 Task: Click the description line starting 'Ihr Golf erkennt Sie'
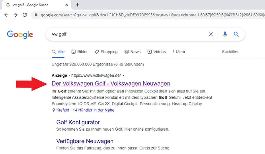pos(129,91)
